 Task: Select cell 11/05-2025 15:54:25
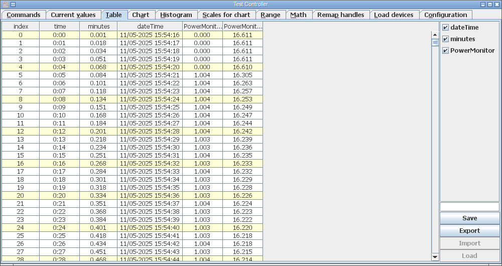click(150, 107)
